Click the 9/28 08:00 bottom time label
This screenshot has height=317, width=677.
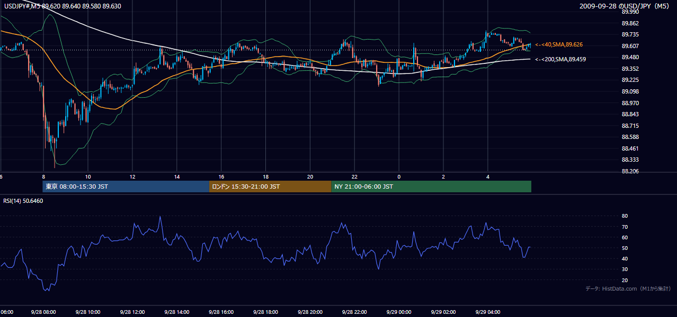point(43,312)
